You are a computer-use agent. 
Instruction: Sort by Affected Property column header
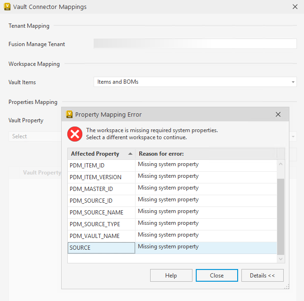101,154
